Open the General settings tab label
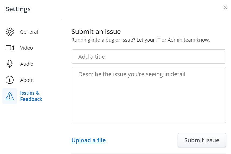Viewport: 231px width, 154px height. click(29, 32)
